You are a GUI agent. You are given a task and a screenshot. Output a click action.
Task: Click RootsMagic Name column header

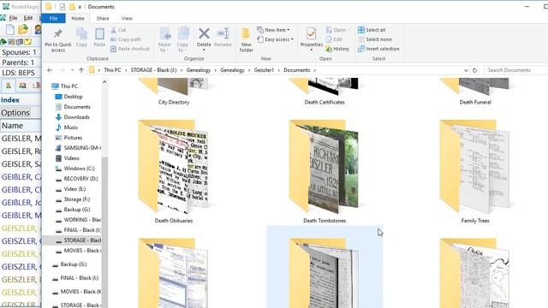click(21, 126)
